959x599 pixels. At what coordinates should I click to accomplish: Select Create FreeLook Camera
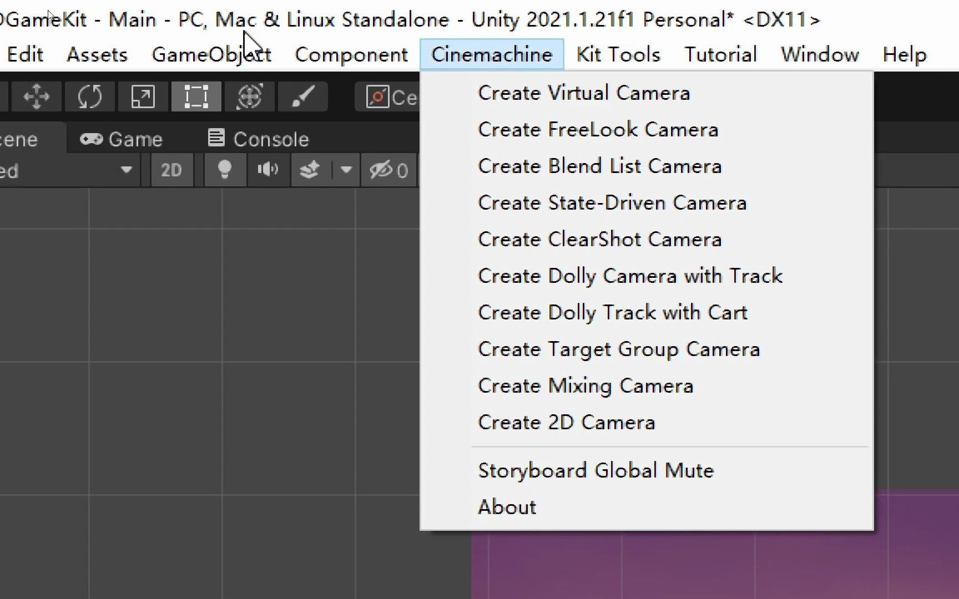point(598,129)
